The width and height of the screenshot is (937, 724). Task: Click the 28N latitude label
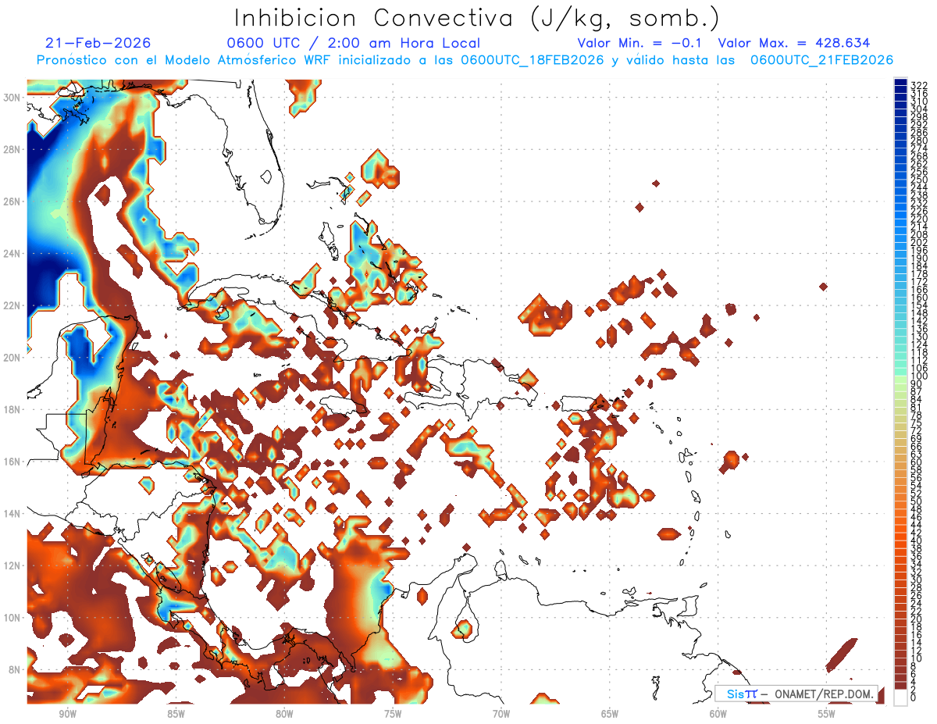click(x=13, y=149)
